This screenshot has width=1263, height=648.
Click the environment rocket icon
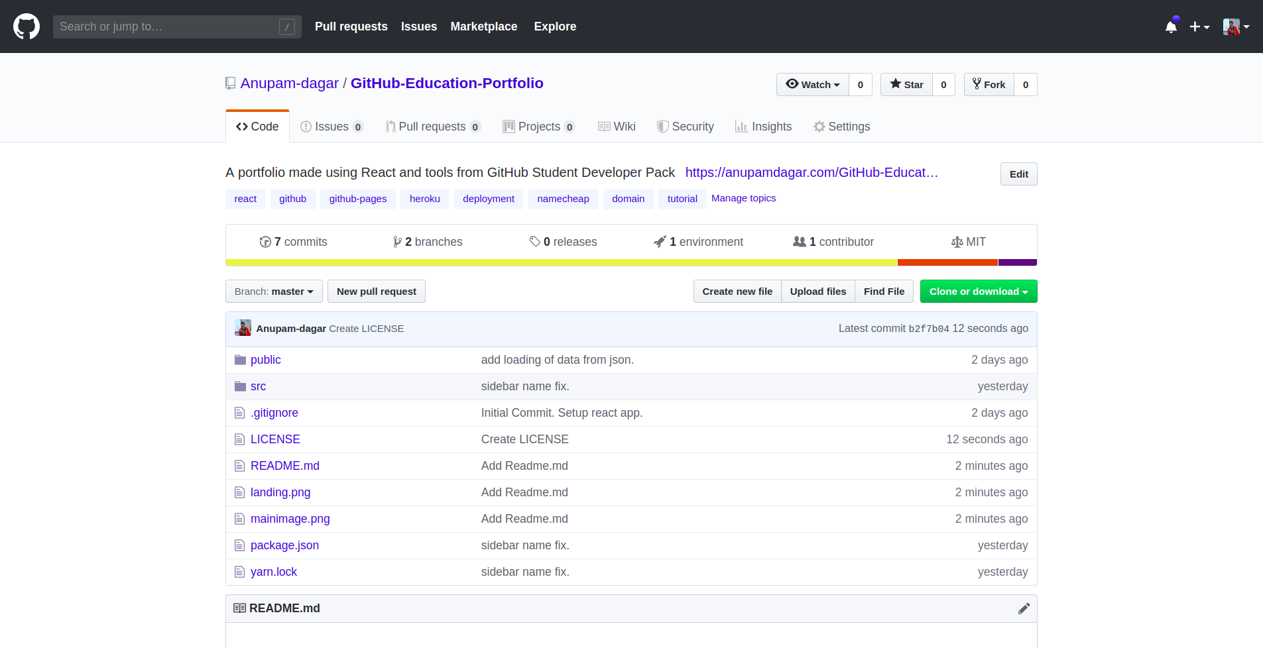click(x=659, y=242)
